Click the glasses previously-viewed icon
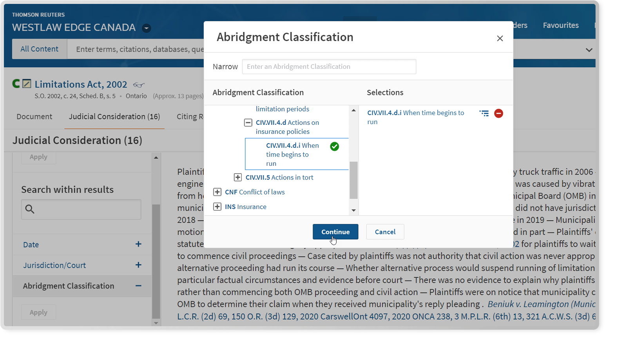The height and width of the screenshot is (352, 627). tap(139, 84)
